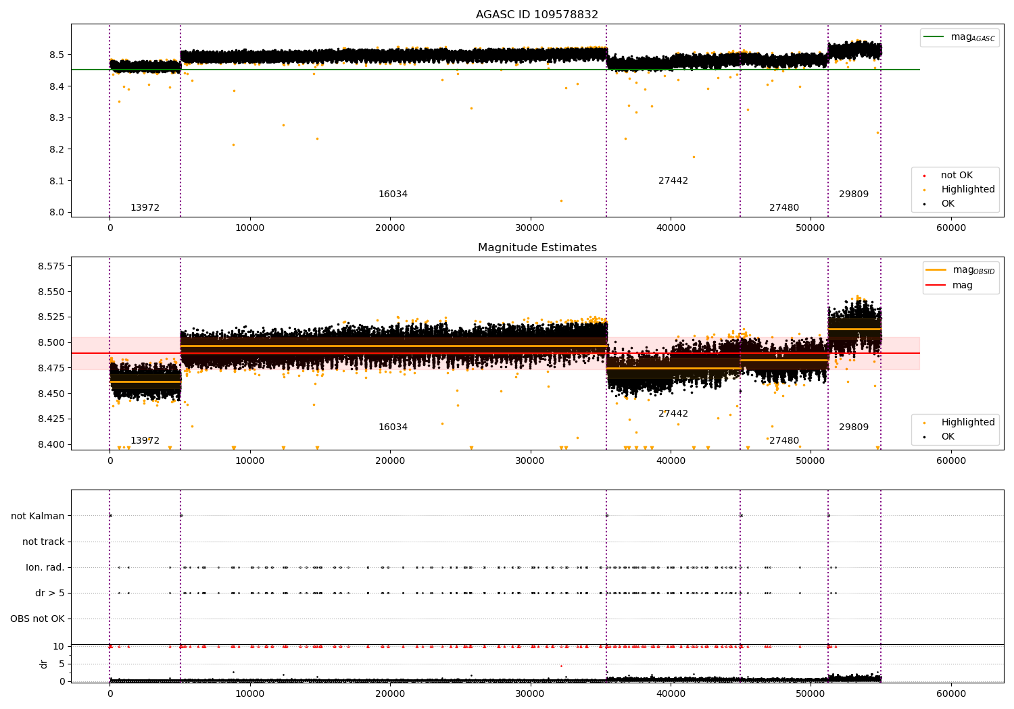The image size is (1014, 709).
Task: Click the 'Ion. rad.' axis label
Action: [45, 568]
